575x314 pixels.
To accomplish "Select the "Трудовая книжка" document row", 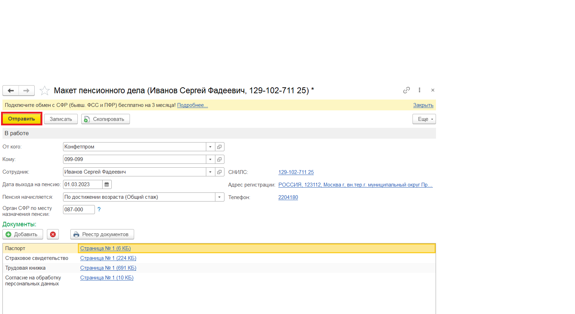I will [25, 268].
